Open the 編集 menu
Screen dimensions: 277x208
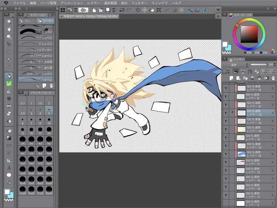coord(33,3)
